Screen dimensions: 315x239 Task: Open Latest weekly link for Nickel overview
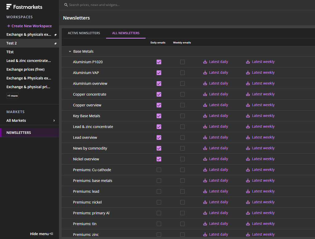pos(263,159)
